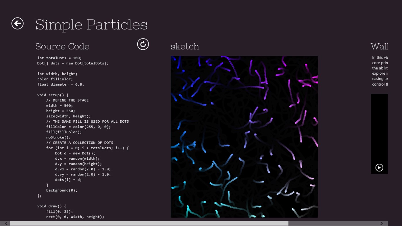Click the 'int totalDots = 100;' code line
402x226 pixels.
[59, 58]
